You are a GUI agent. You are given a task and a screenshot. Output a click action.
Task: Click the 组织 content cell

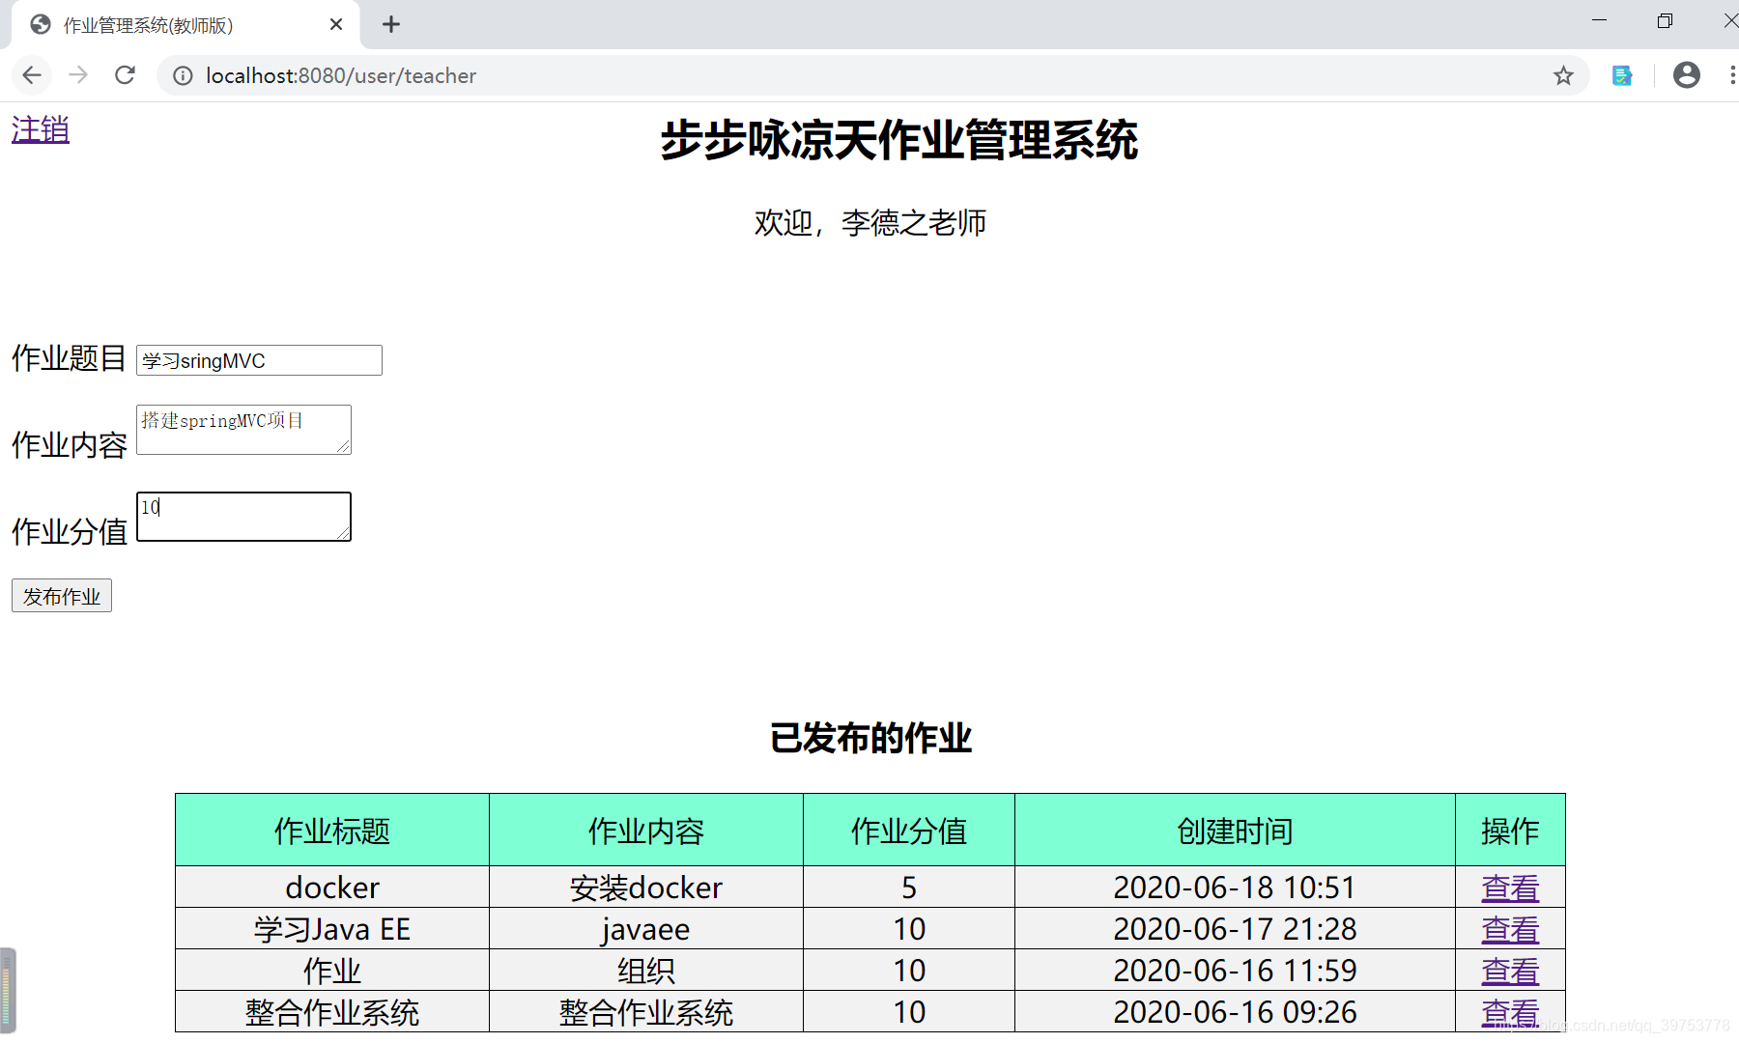click(x=646, y=971)
